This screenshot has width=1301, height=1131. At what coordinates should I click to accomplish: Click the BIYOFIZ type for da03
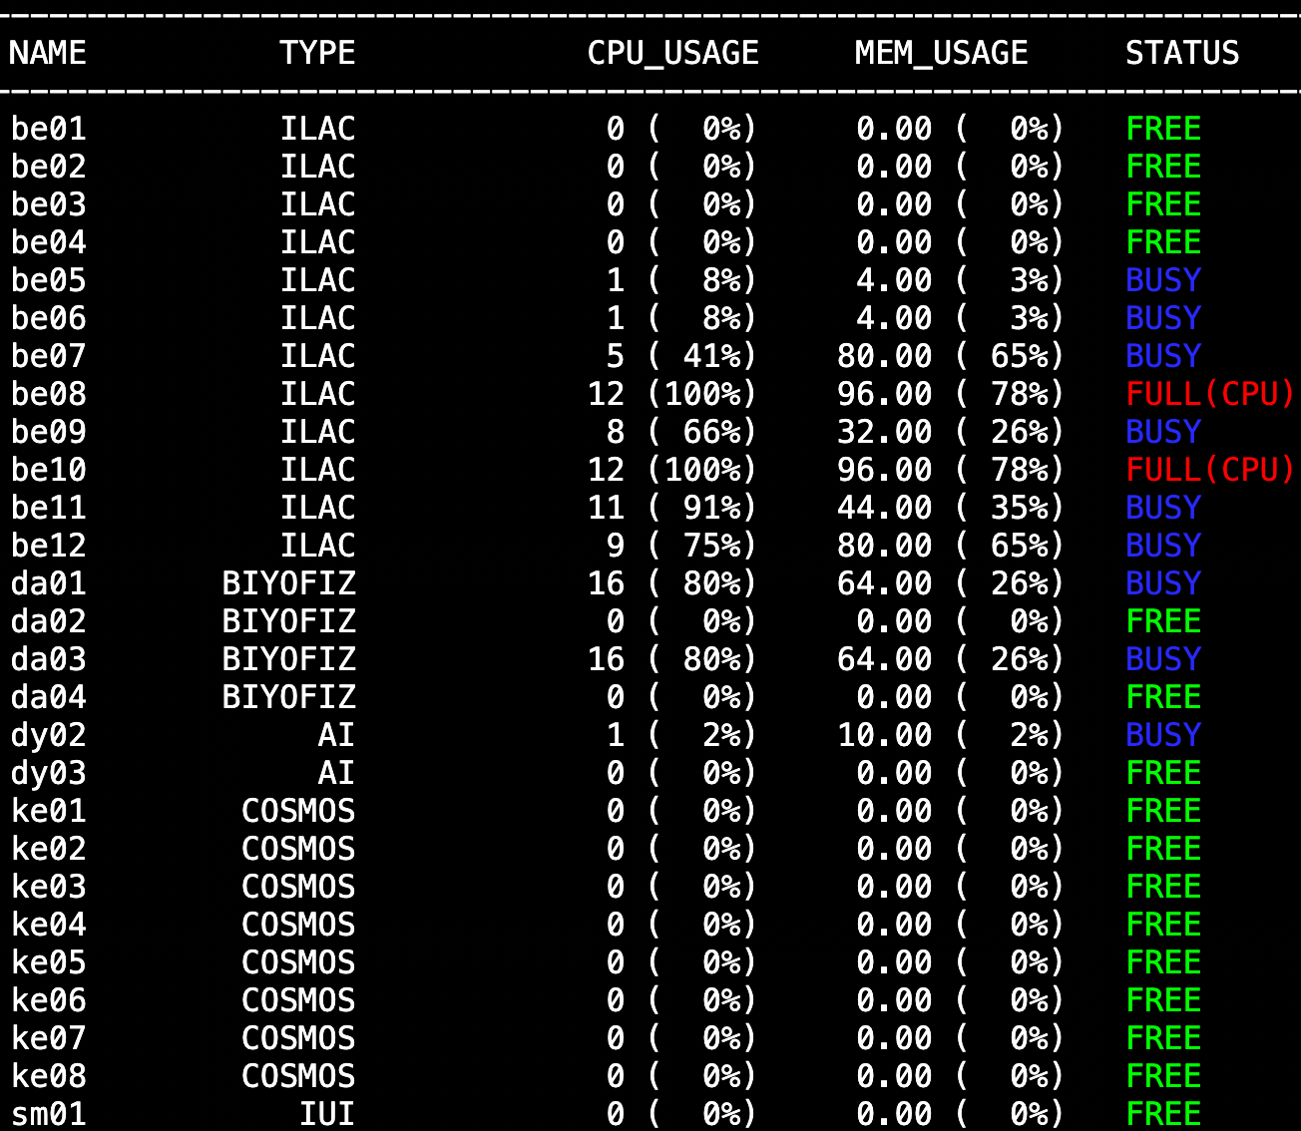point(288,659)
